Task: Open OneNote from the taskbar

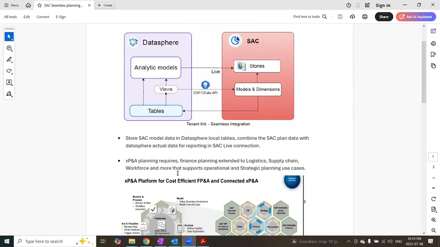Action: [160, 241]
